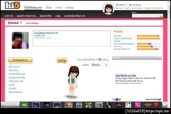The image size is (171, 114).
Task: Open the โปรไฟล์ของฉัน tab
Action: 33,7
